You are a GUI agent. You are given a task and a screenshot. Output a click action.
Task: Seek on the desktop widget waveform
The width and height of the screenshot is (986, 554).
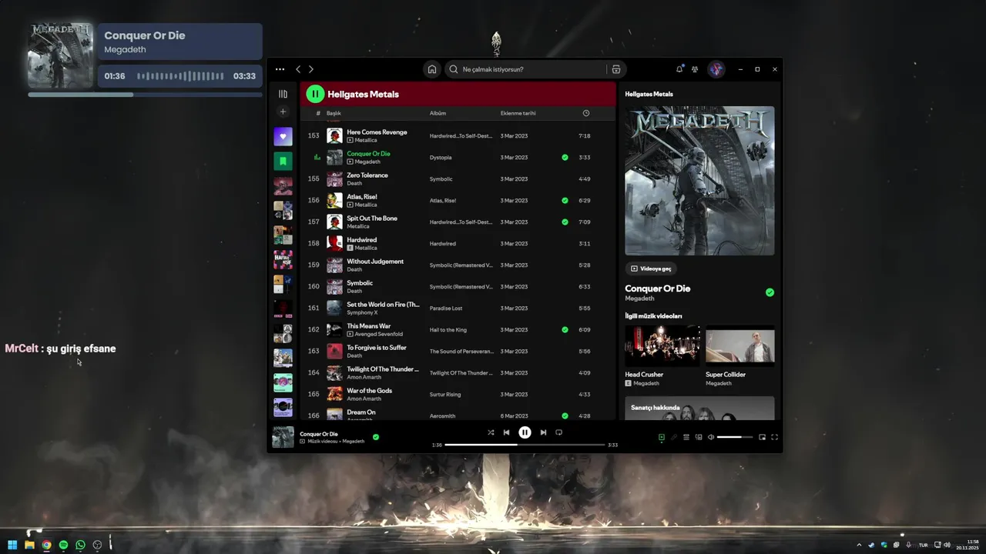click(180, 76)
